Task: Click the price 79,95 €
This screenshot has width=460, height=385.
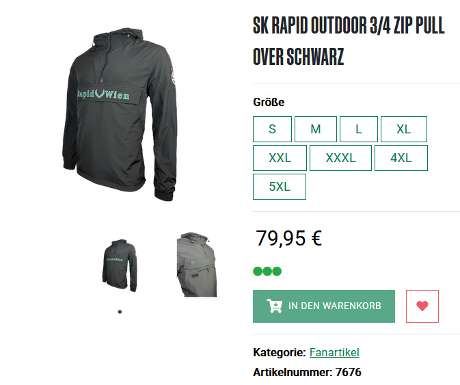Action: point(288,238)
